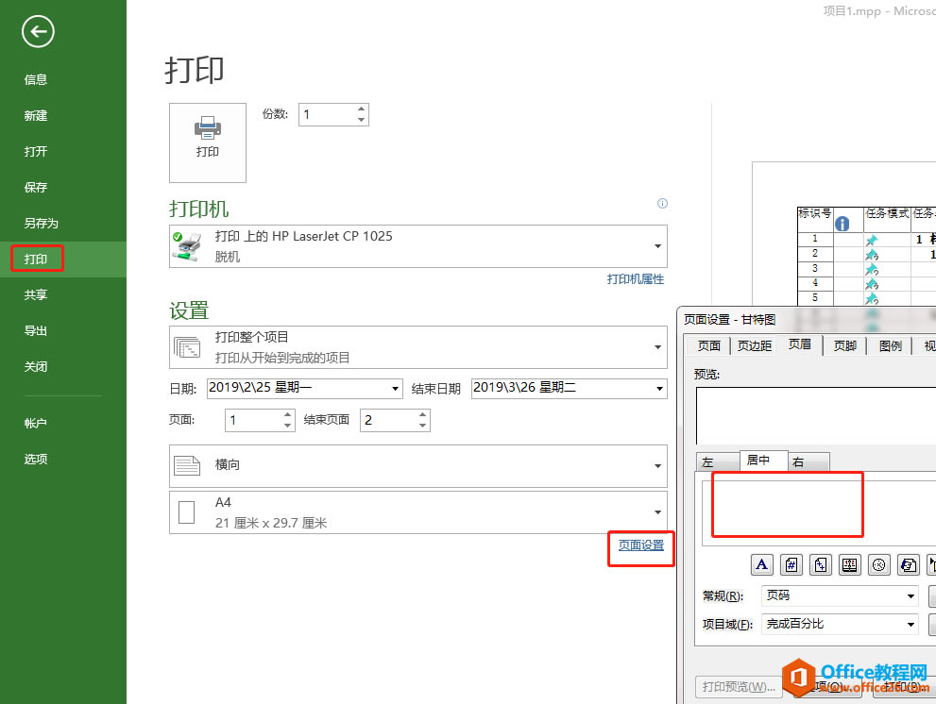Click the 任务模式 column header

887,219
